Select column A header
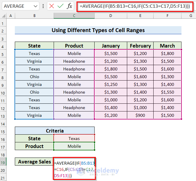 11,16
